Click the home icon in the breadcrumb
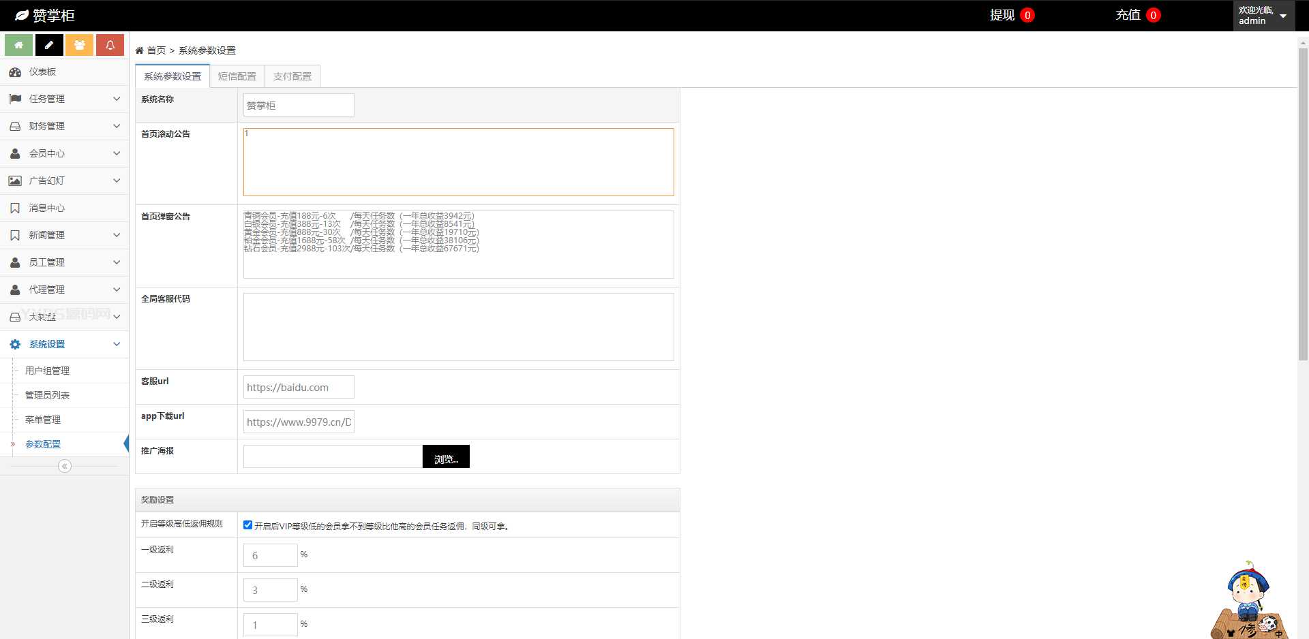 [x=139, y=50]
